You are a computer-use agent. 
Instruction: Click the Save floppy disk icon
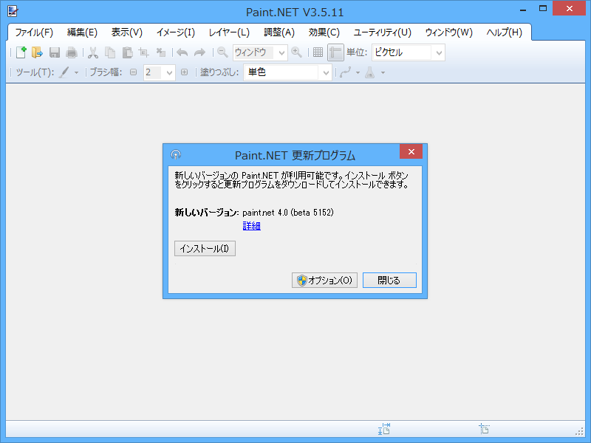[55, 52]
